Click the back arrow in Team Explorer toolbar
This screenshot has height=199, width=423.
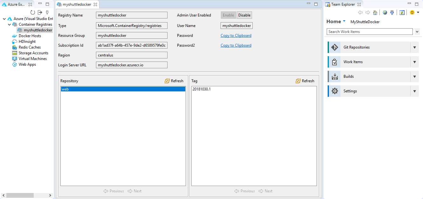tap(360, 12)
